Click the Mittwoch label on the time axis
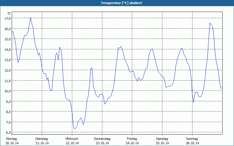This screenshot has height=146, width=234. tap(72, 139)
